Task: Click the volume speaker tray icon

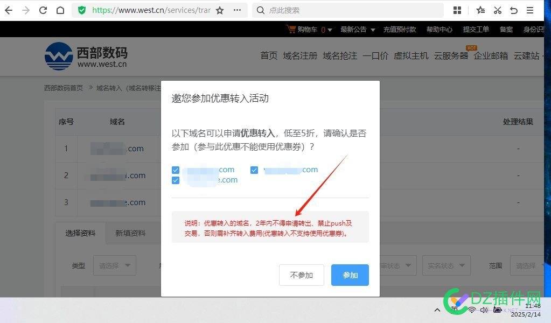Action: pyautogui.click(x=484, y=310)
